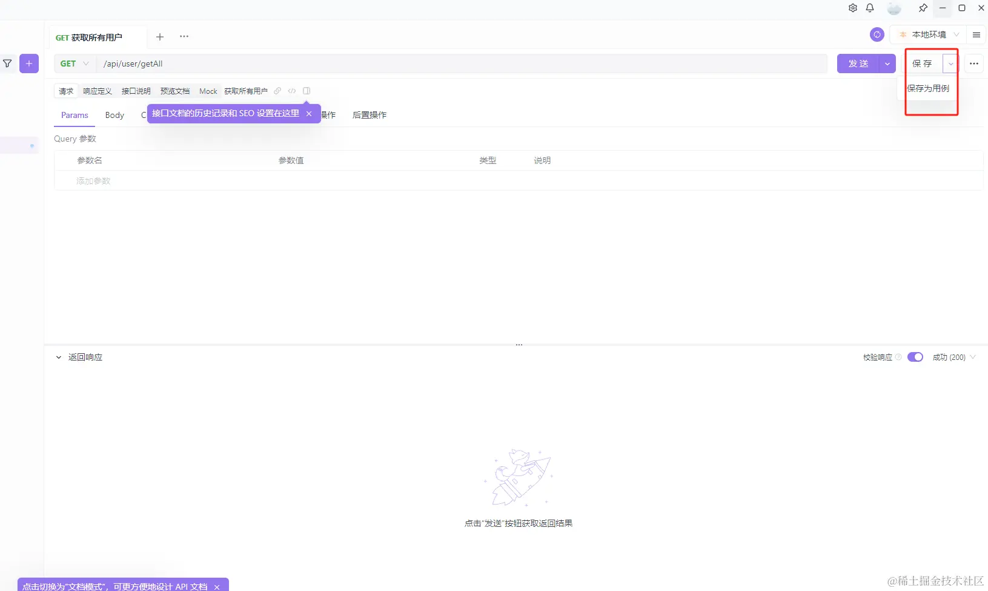Toggle the side panel layout icon
Viewport: 988px width, 591px height.
(x=307, y=91)
